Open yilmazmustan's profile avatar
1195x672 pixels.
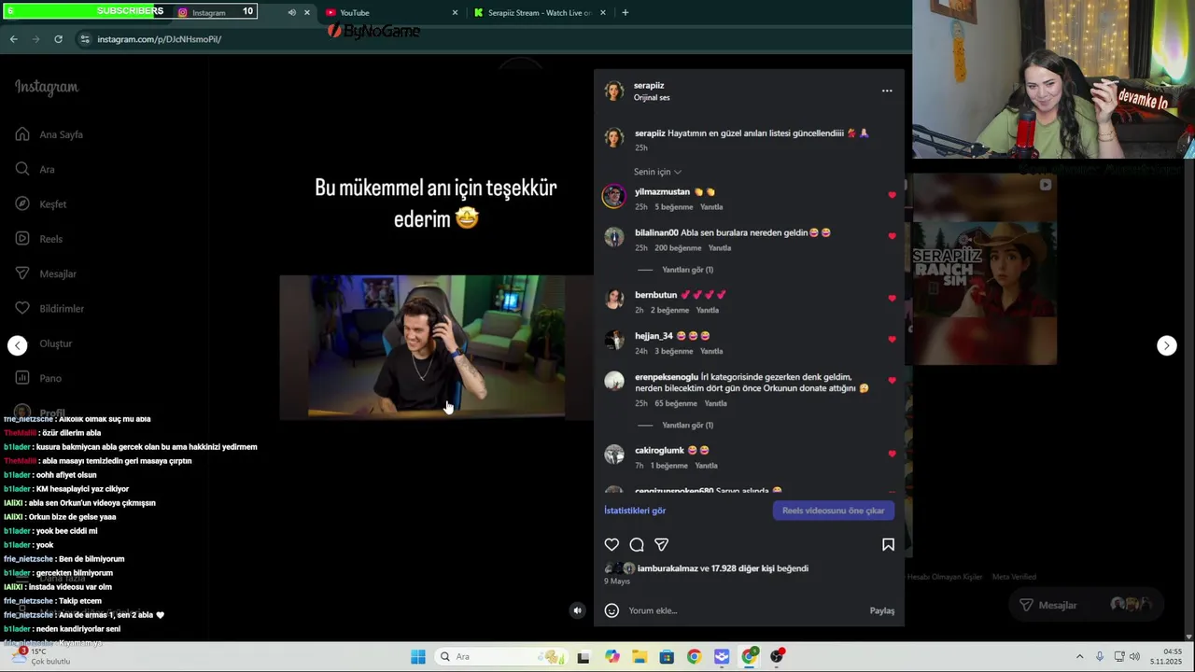point(613,196)
